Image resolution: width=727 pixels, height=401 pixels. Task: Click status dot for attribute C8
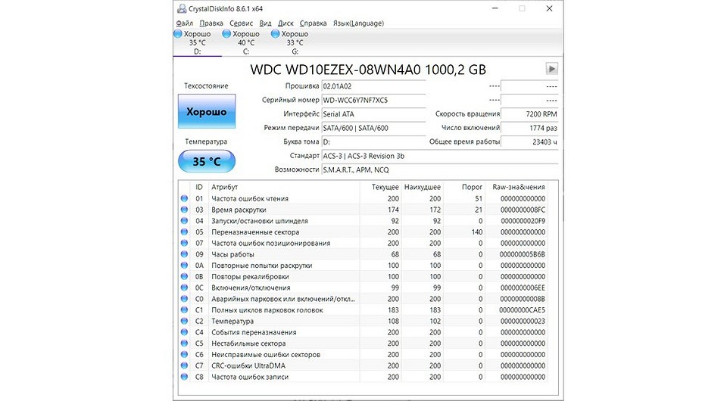[184, 377]
